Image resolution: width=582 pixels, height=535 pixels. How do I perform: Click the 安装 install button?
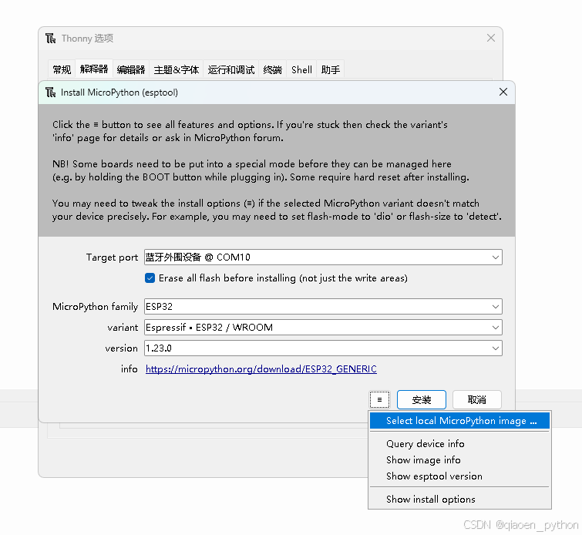422,400
